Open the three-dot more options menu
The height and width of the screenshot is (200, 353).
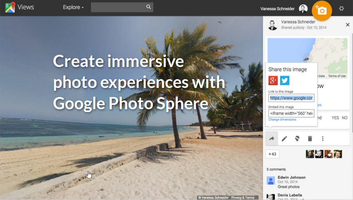click(x=323, y=139)
